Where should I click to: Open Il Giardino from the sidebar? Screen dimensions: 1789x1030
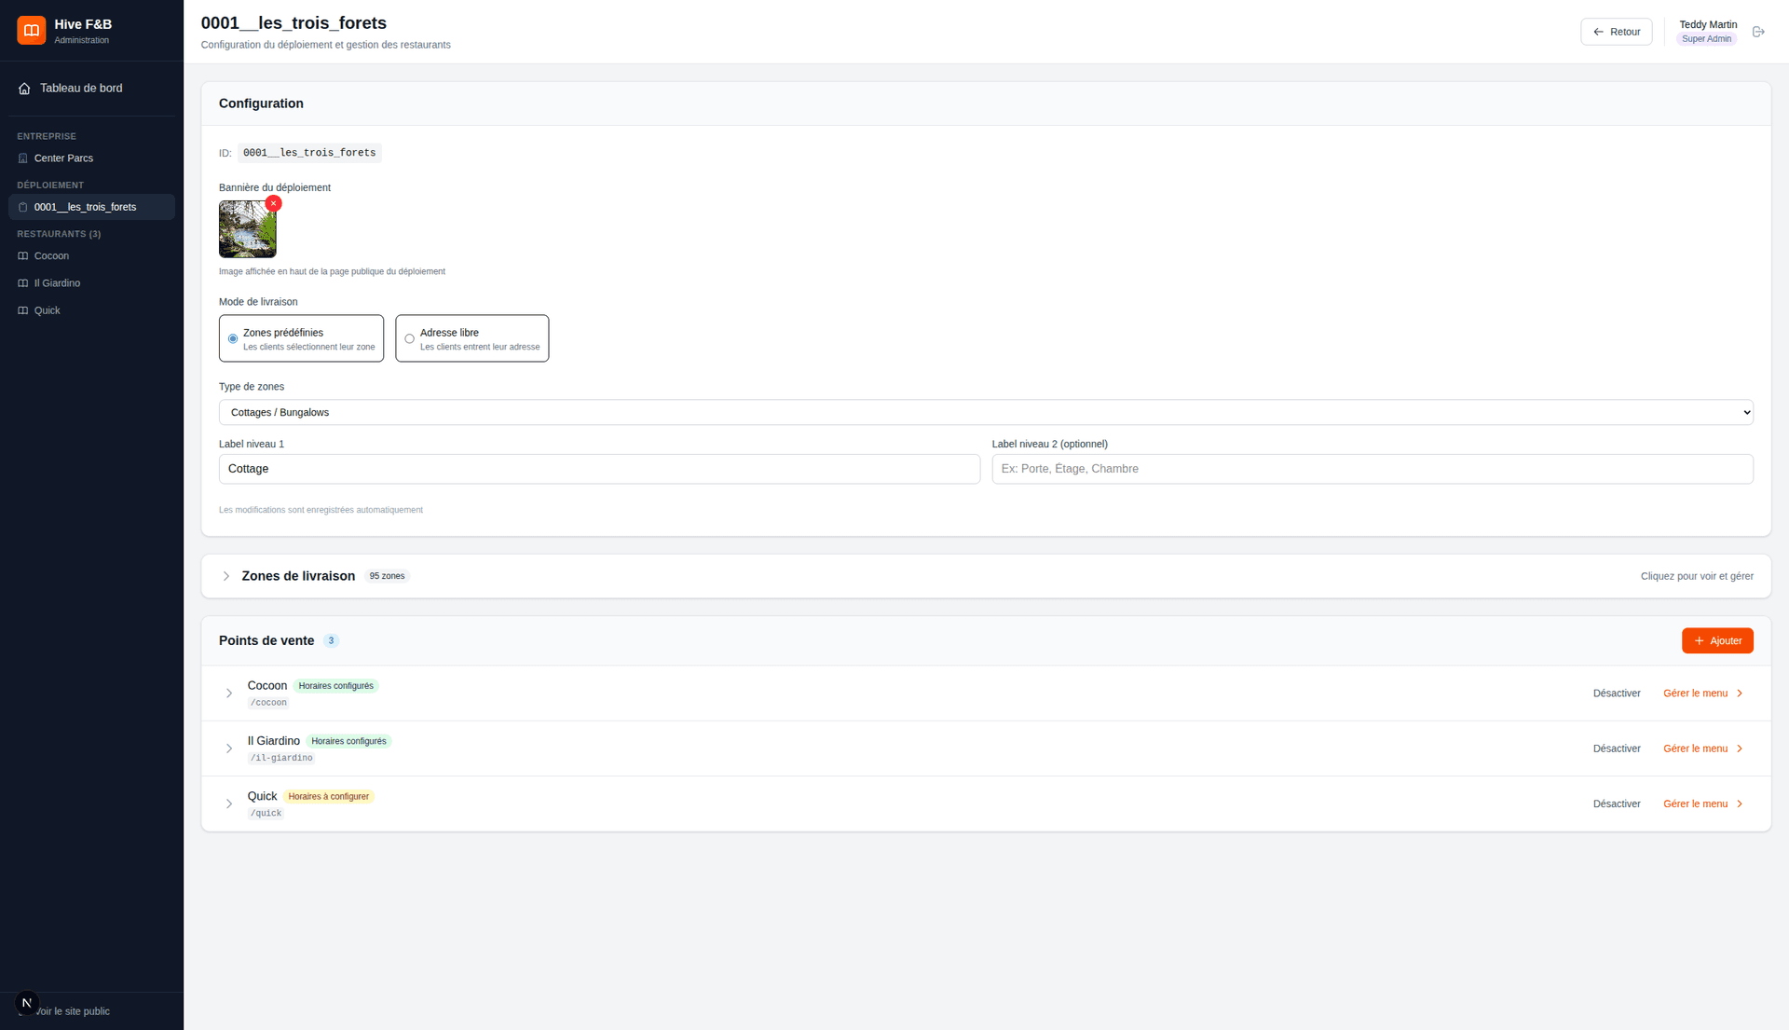(x=57, y=282)
